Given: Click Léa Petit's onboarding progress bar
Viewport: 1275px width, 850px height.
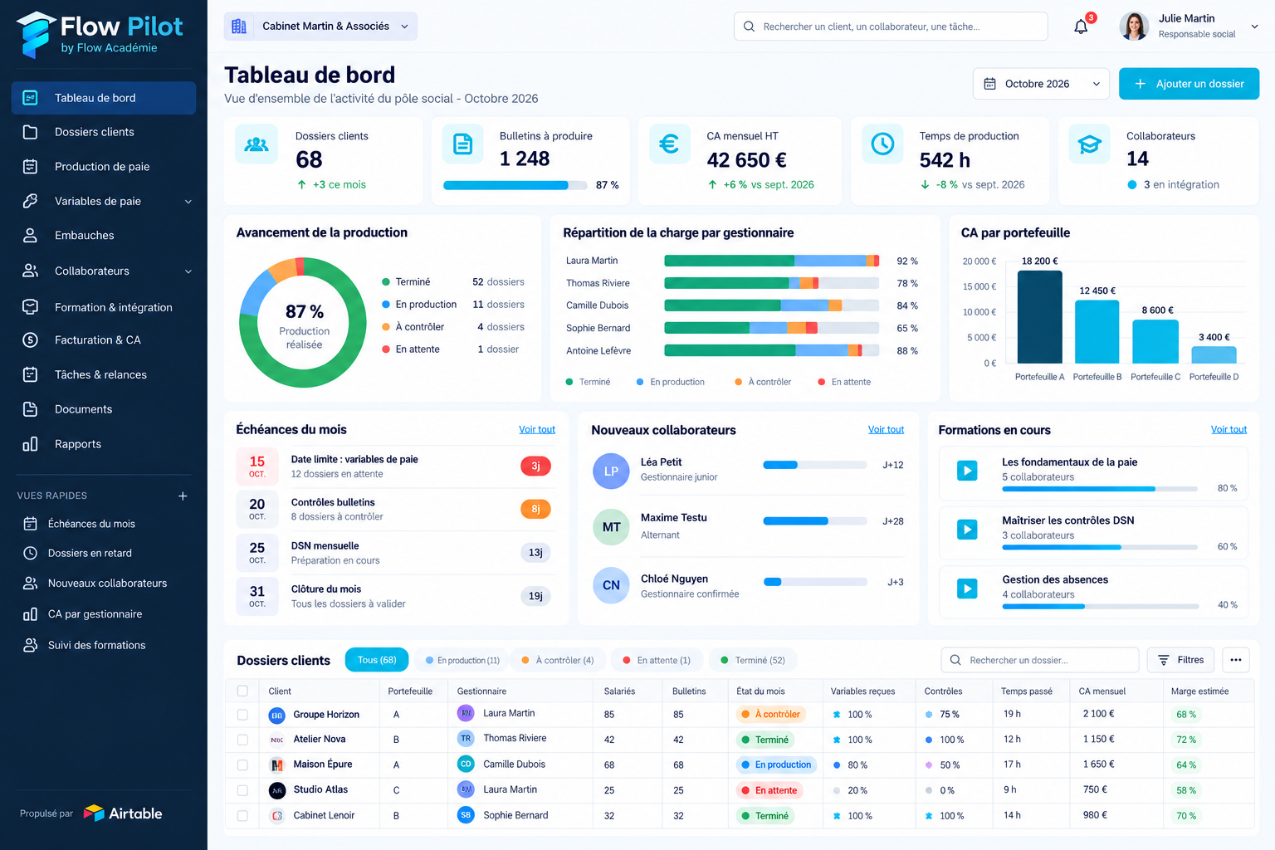Looking at the screenshot, I should pos(815,465).
